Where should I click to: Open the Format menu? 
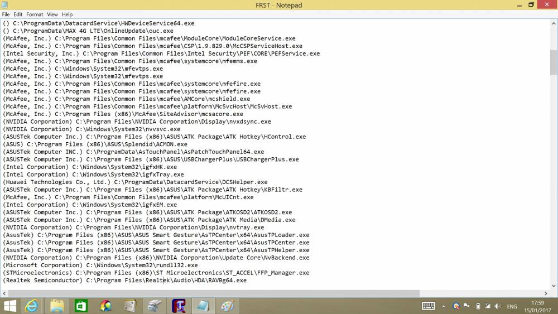tap(35, 15)
